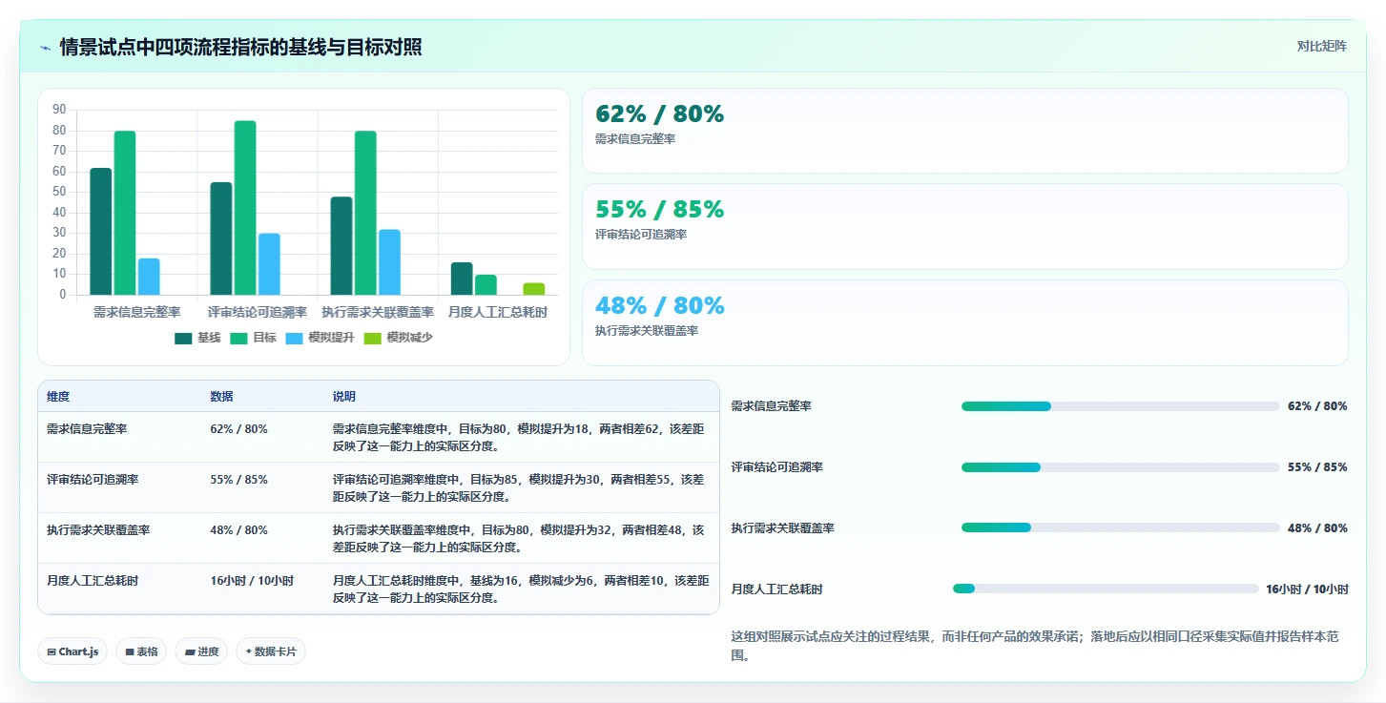Click the 55% / 85% value in table

click(x=238, y=480)
